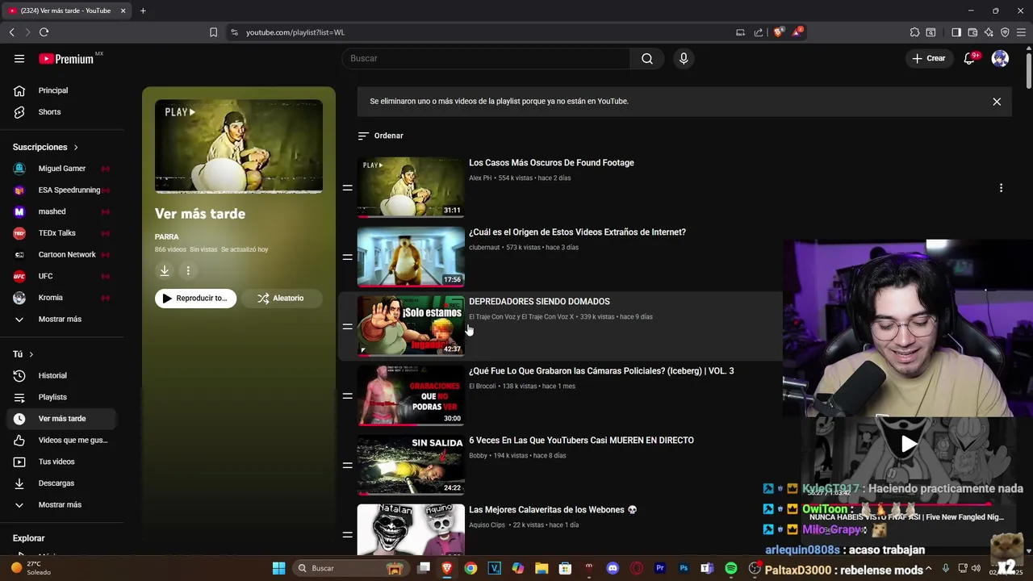The height and width of the screenshot is (581, 1033).
Task: Open title ¿Qué Fue Lo Que Grabaron las Cámaras Policiales?
Action: point(601,371)
